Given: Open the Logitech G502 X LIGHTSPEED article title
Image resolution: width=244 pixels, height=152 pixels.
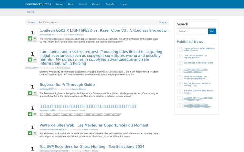Looking at the screenshot, I should click(104, 30).
